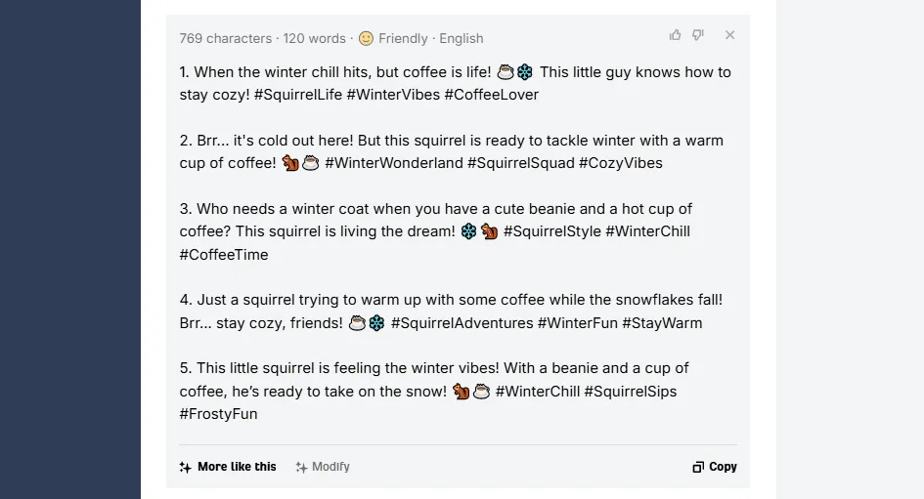
Task: Click the 769 characters count text
Action: 226,38
